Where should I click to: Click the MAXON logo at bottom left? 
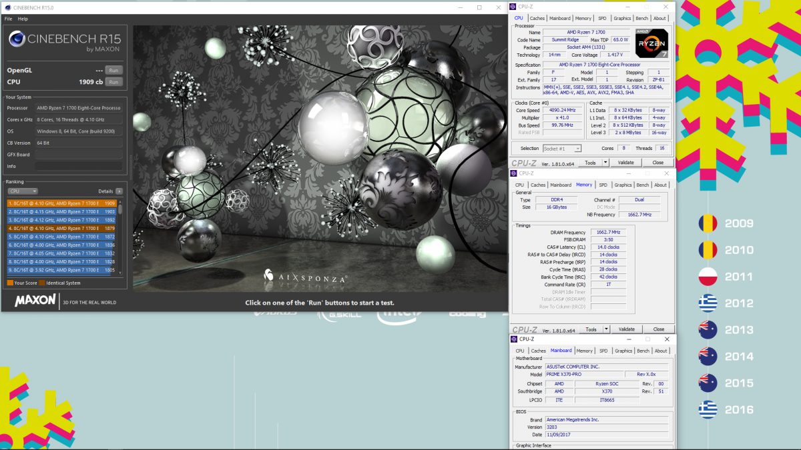[x=35, y=301]
